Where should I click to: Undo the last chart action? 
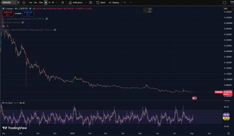click(125, 2)
